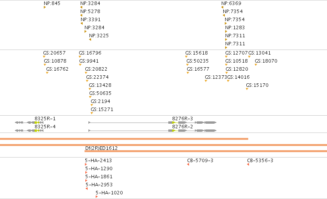Select the 5-HA-1290 red arrow
The image size is (327, 199).
(86, 173)
